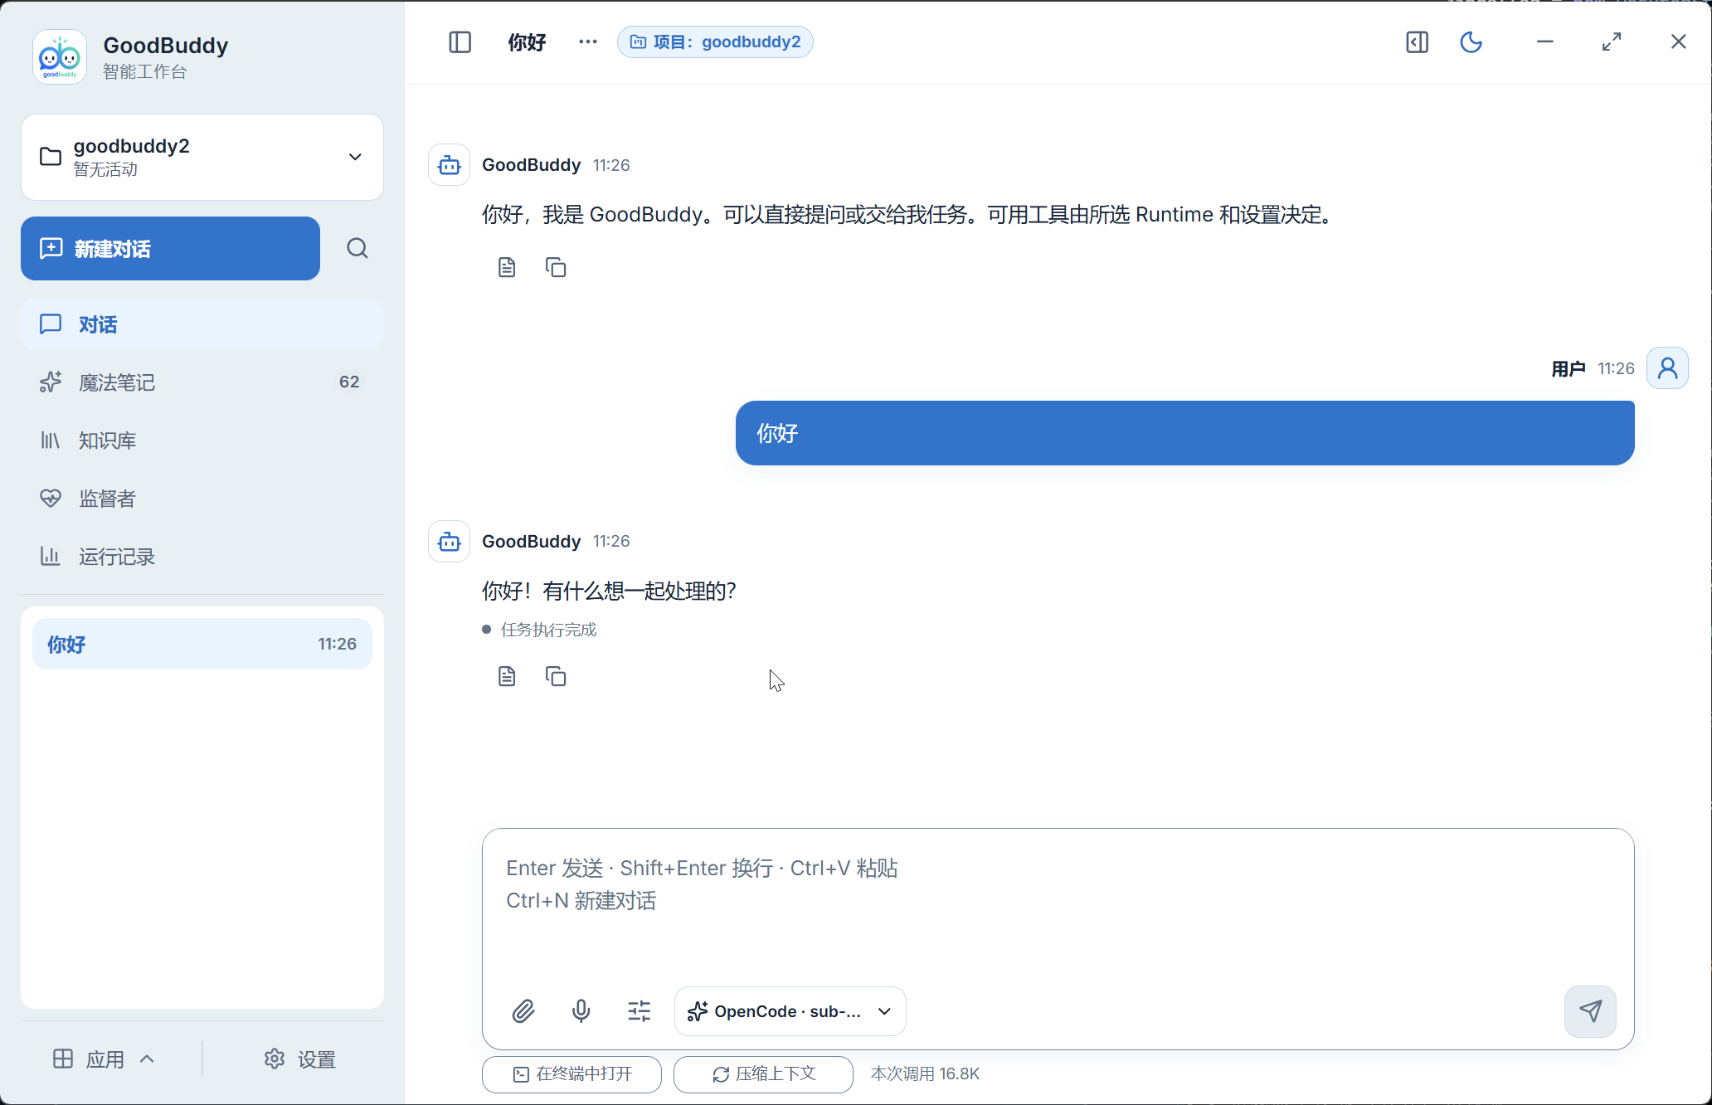
Task: Toggle the left sidebar panel icon
Action: coord(460,42)
